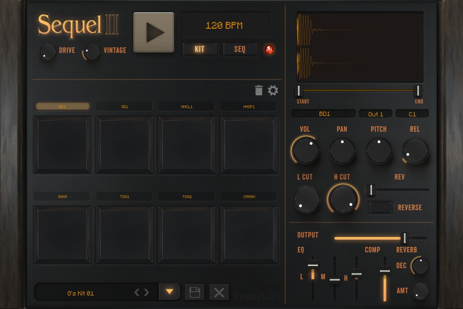Click the sample START handle
The image size is (463, 309).
[x=299, y=90]
